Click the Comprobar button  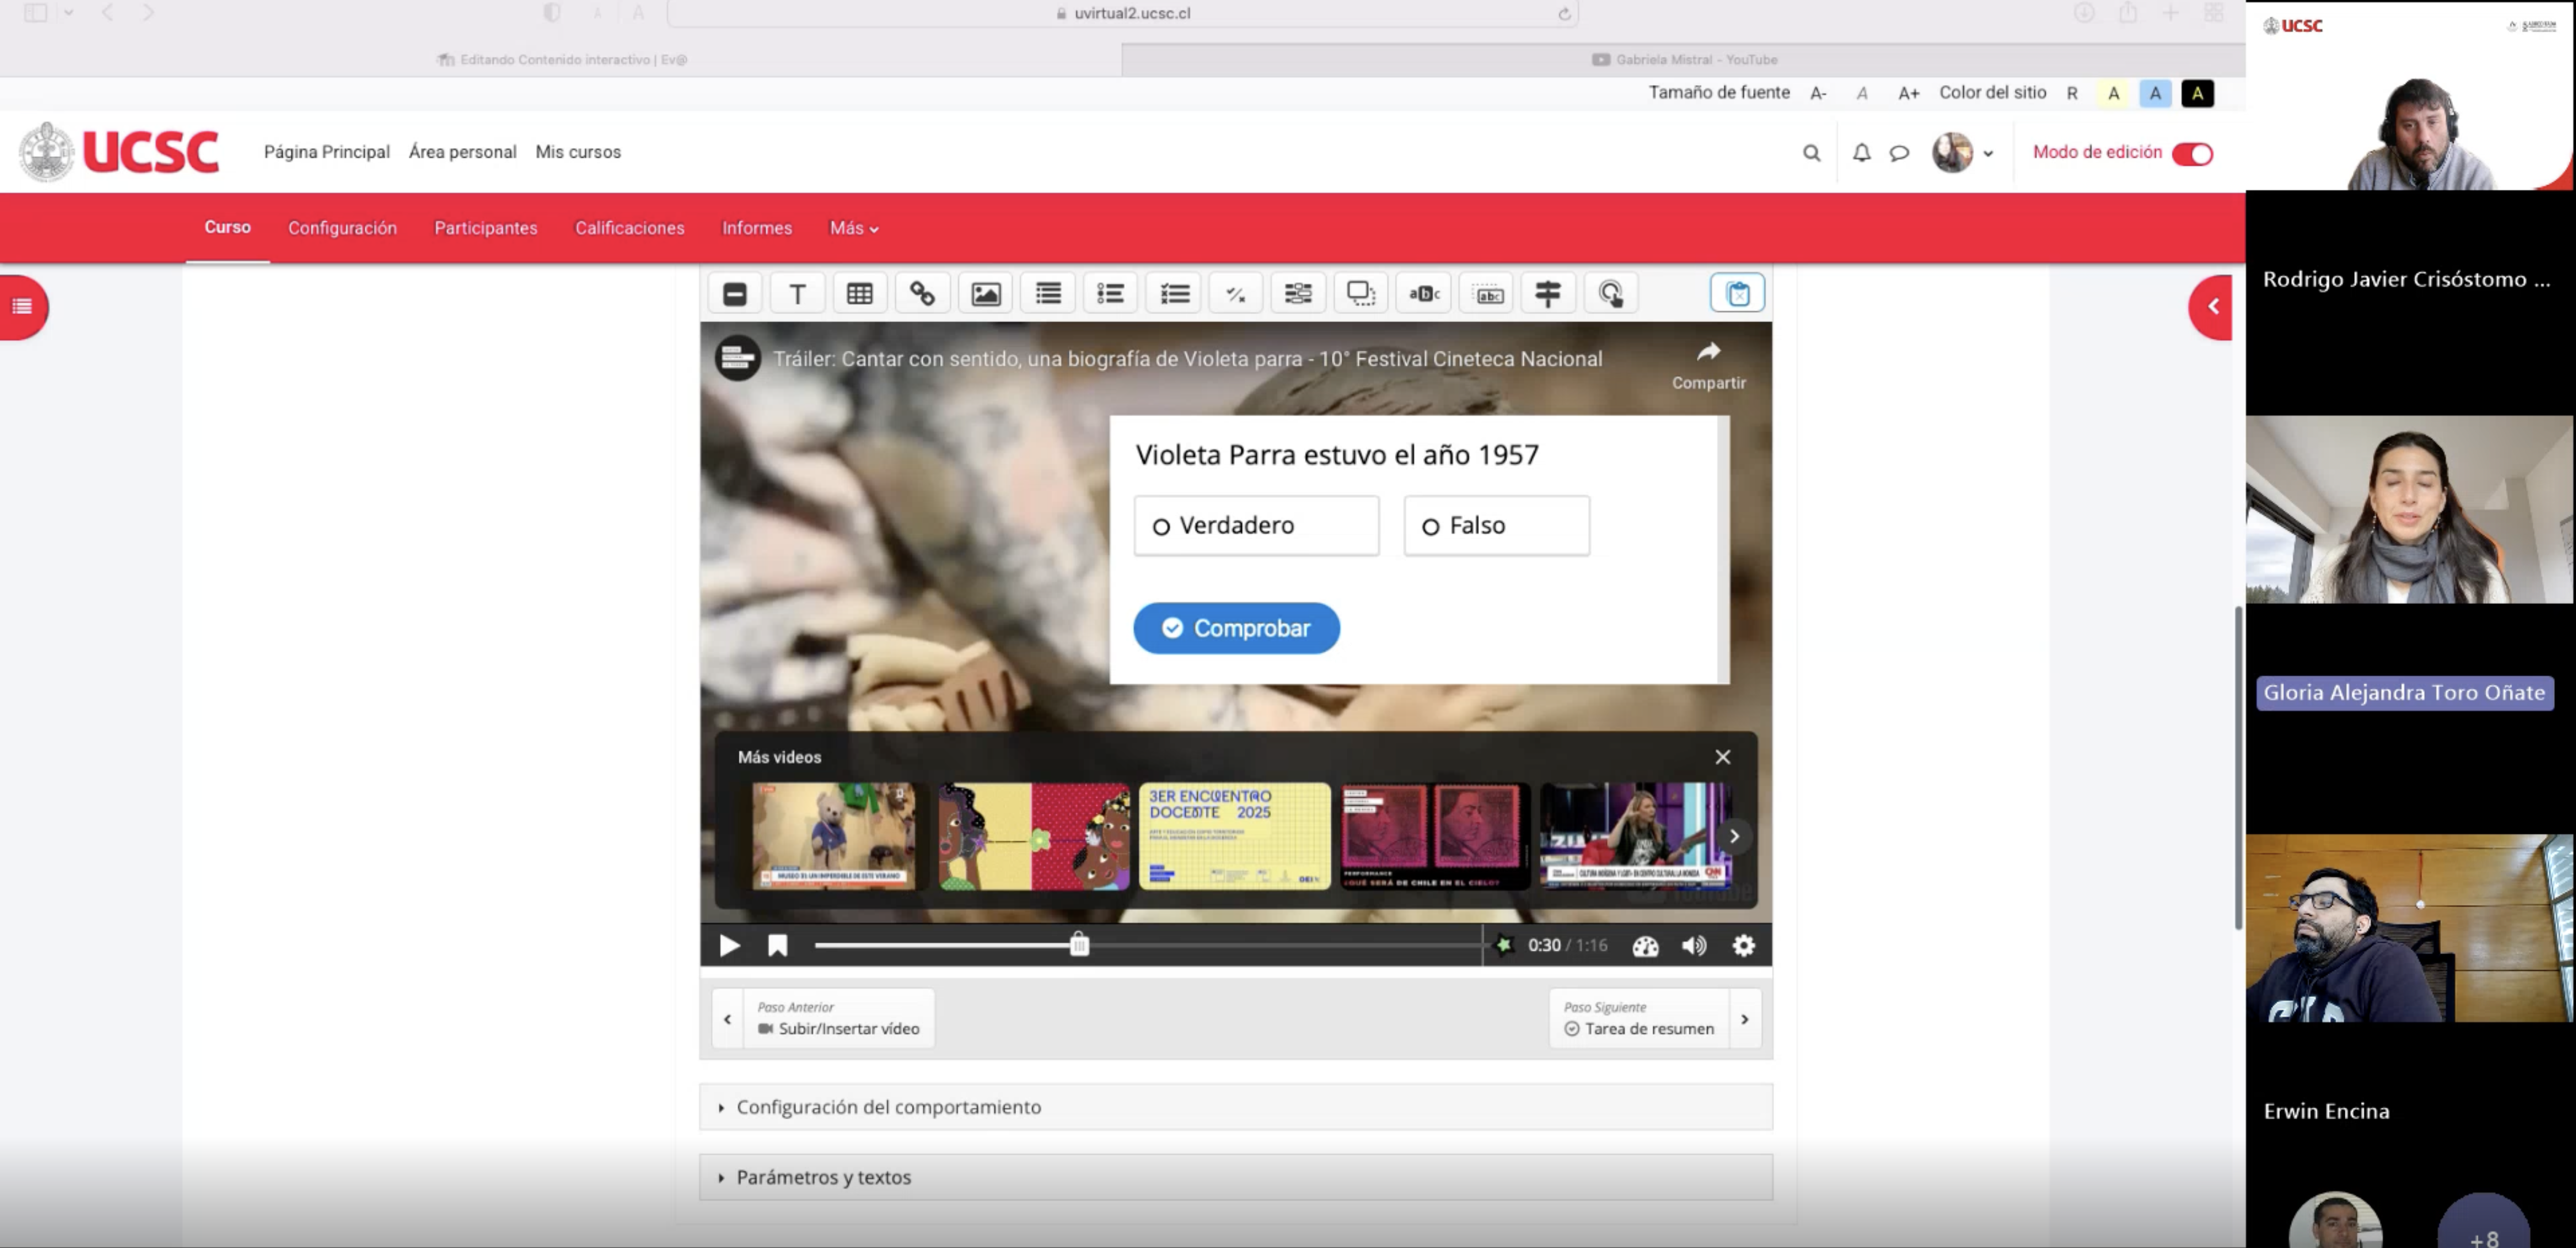coord(1236,628)
